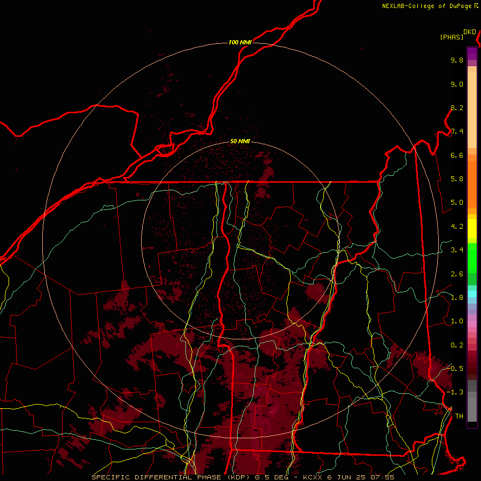Click the -1.3 value on color scale
This screenshot has height=481, width=481.
(455, 392)
